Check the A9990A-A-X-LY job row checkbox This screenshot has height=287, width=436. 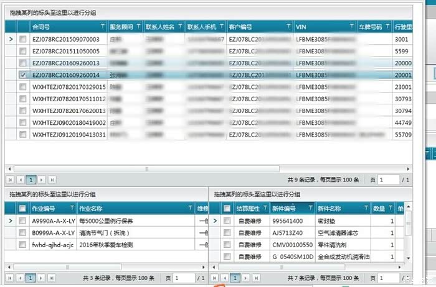(x=22, y=221)
